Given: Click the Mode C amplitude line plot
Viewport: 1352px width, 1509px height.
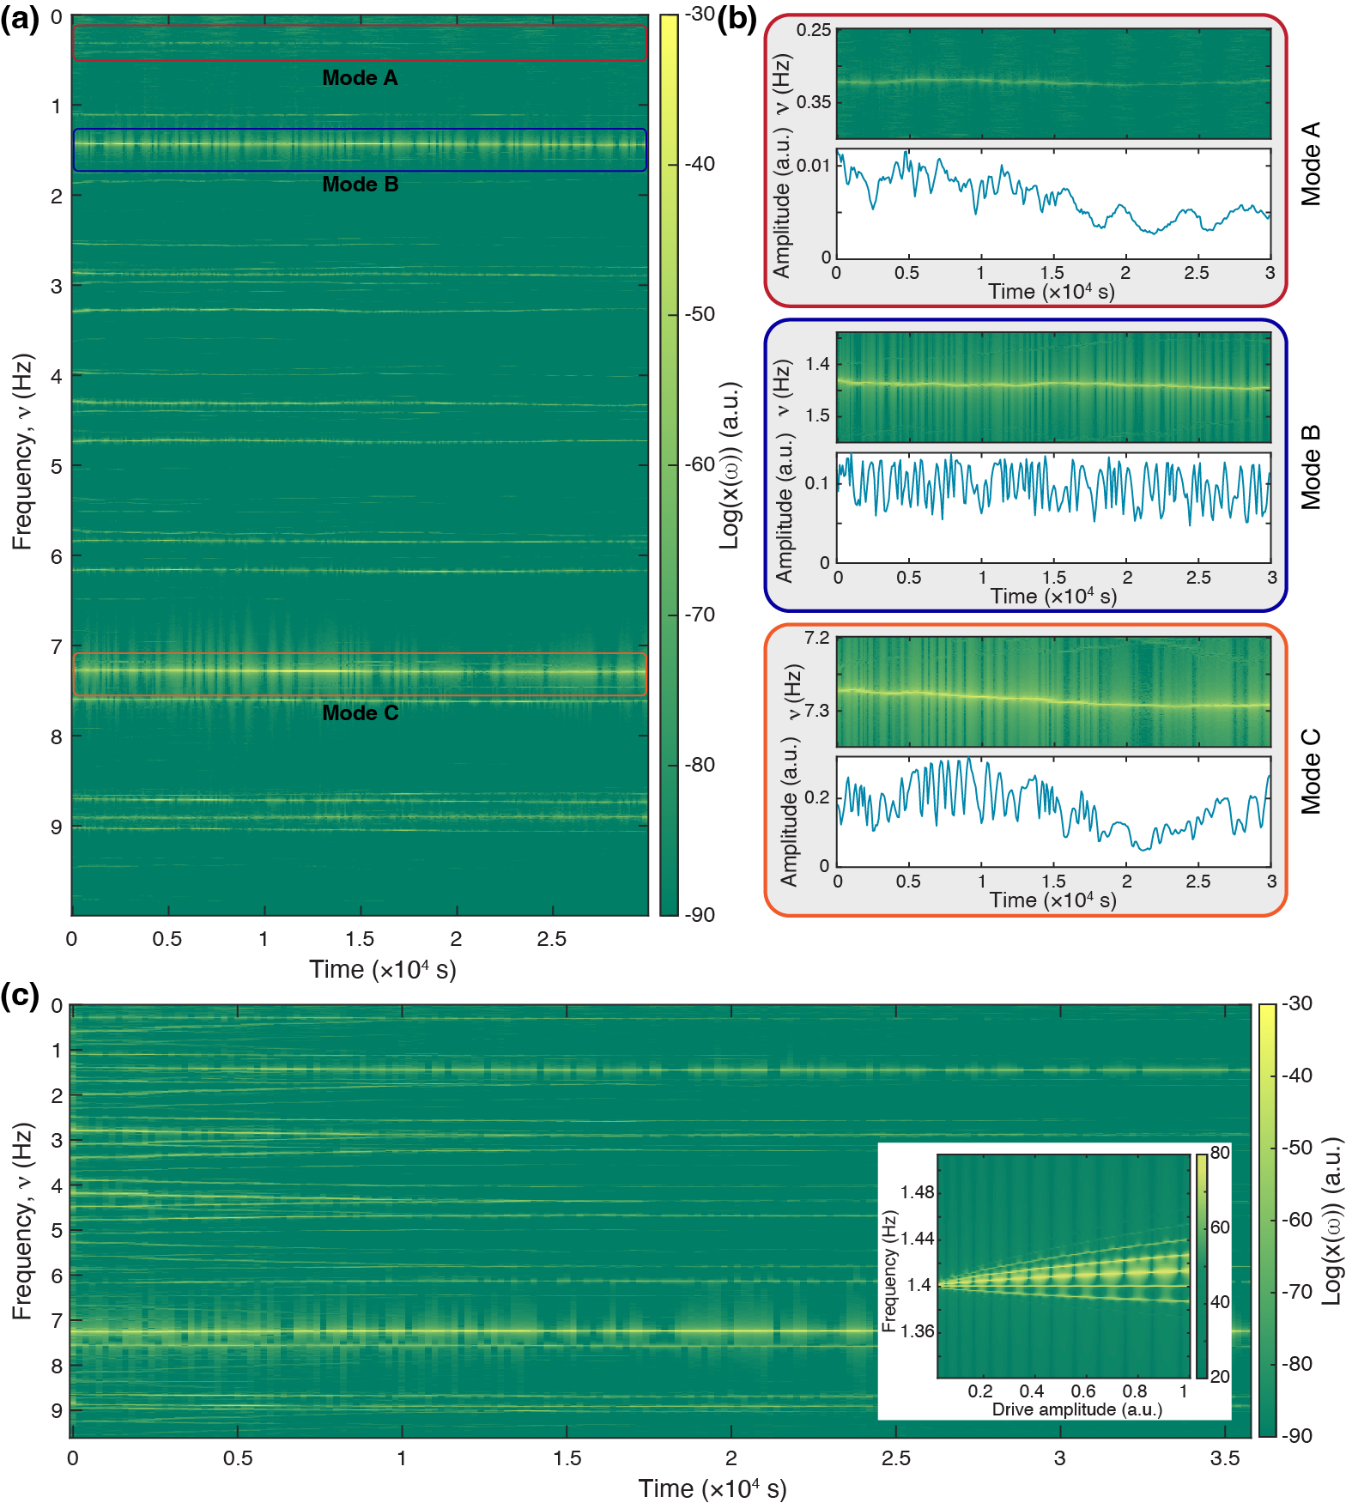Looking at the screenshot, I should coord(1053,811).
